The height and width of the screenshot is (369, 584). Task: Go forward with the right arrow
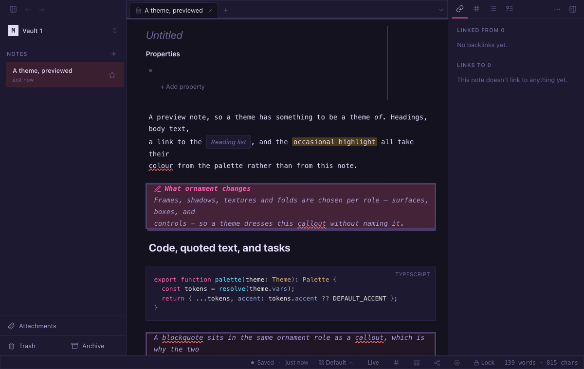(41, 9)
